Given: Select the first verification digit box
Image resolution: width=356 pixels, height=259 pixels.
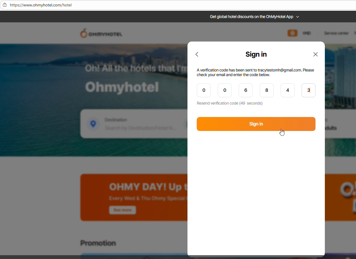Looking at the screenshot, I should coord(204,90).
